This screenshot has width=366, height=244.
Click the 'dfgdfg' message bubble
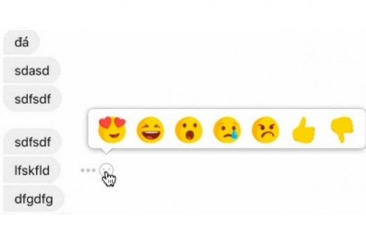[34, 199]
